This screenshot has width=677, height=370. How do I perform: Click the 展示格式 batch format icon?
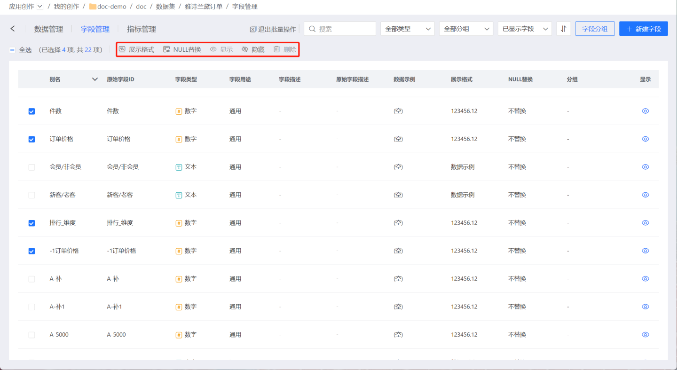click(x=122, y=49)
